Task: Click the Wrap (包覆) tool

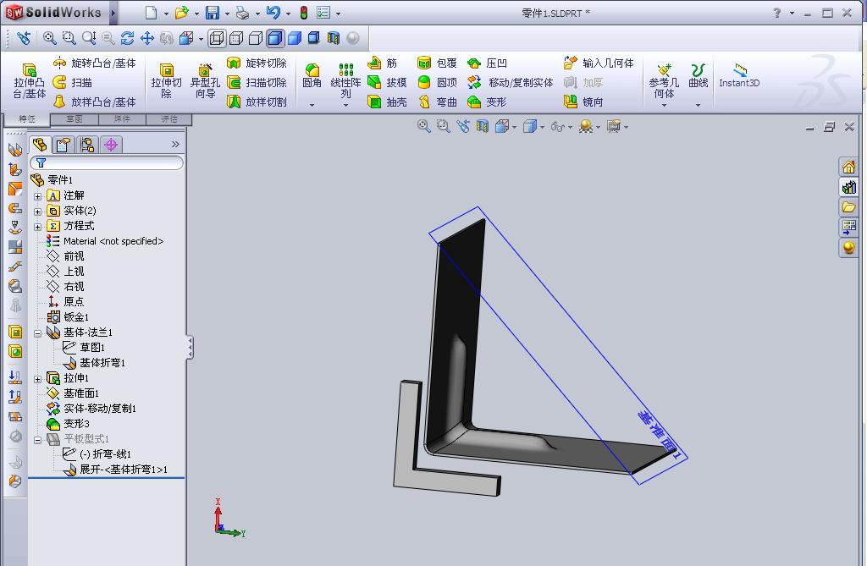Action: click(437, 63)
